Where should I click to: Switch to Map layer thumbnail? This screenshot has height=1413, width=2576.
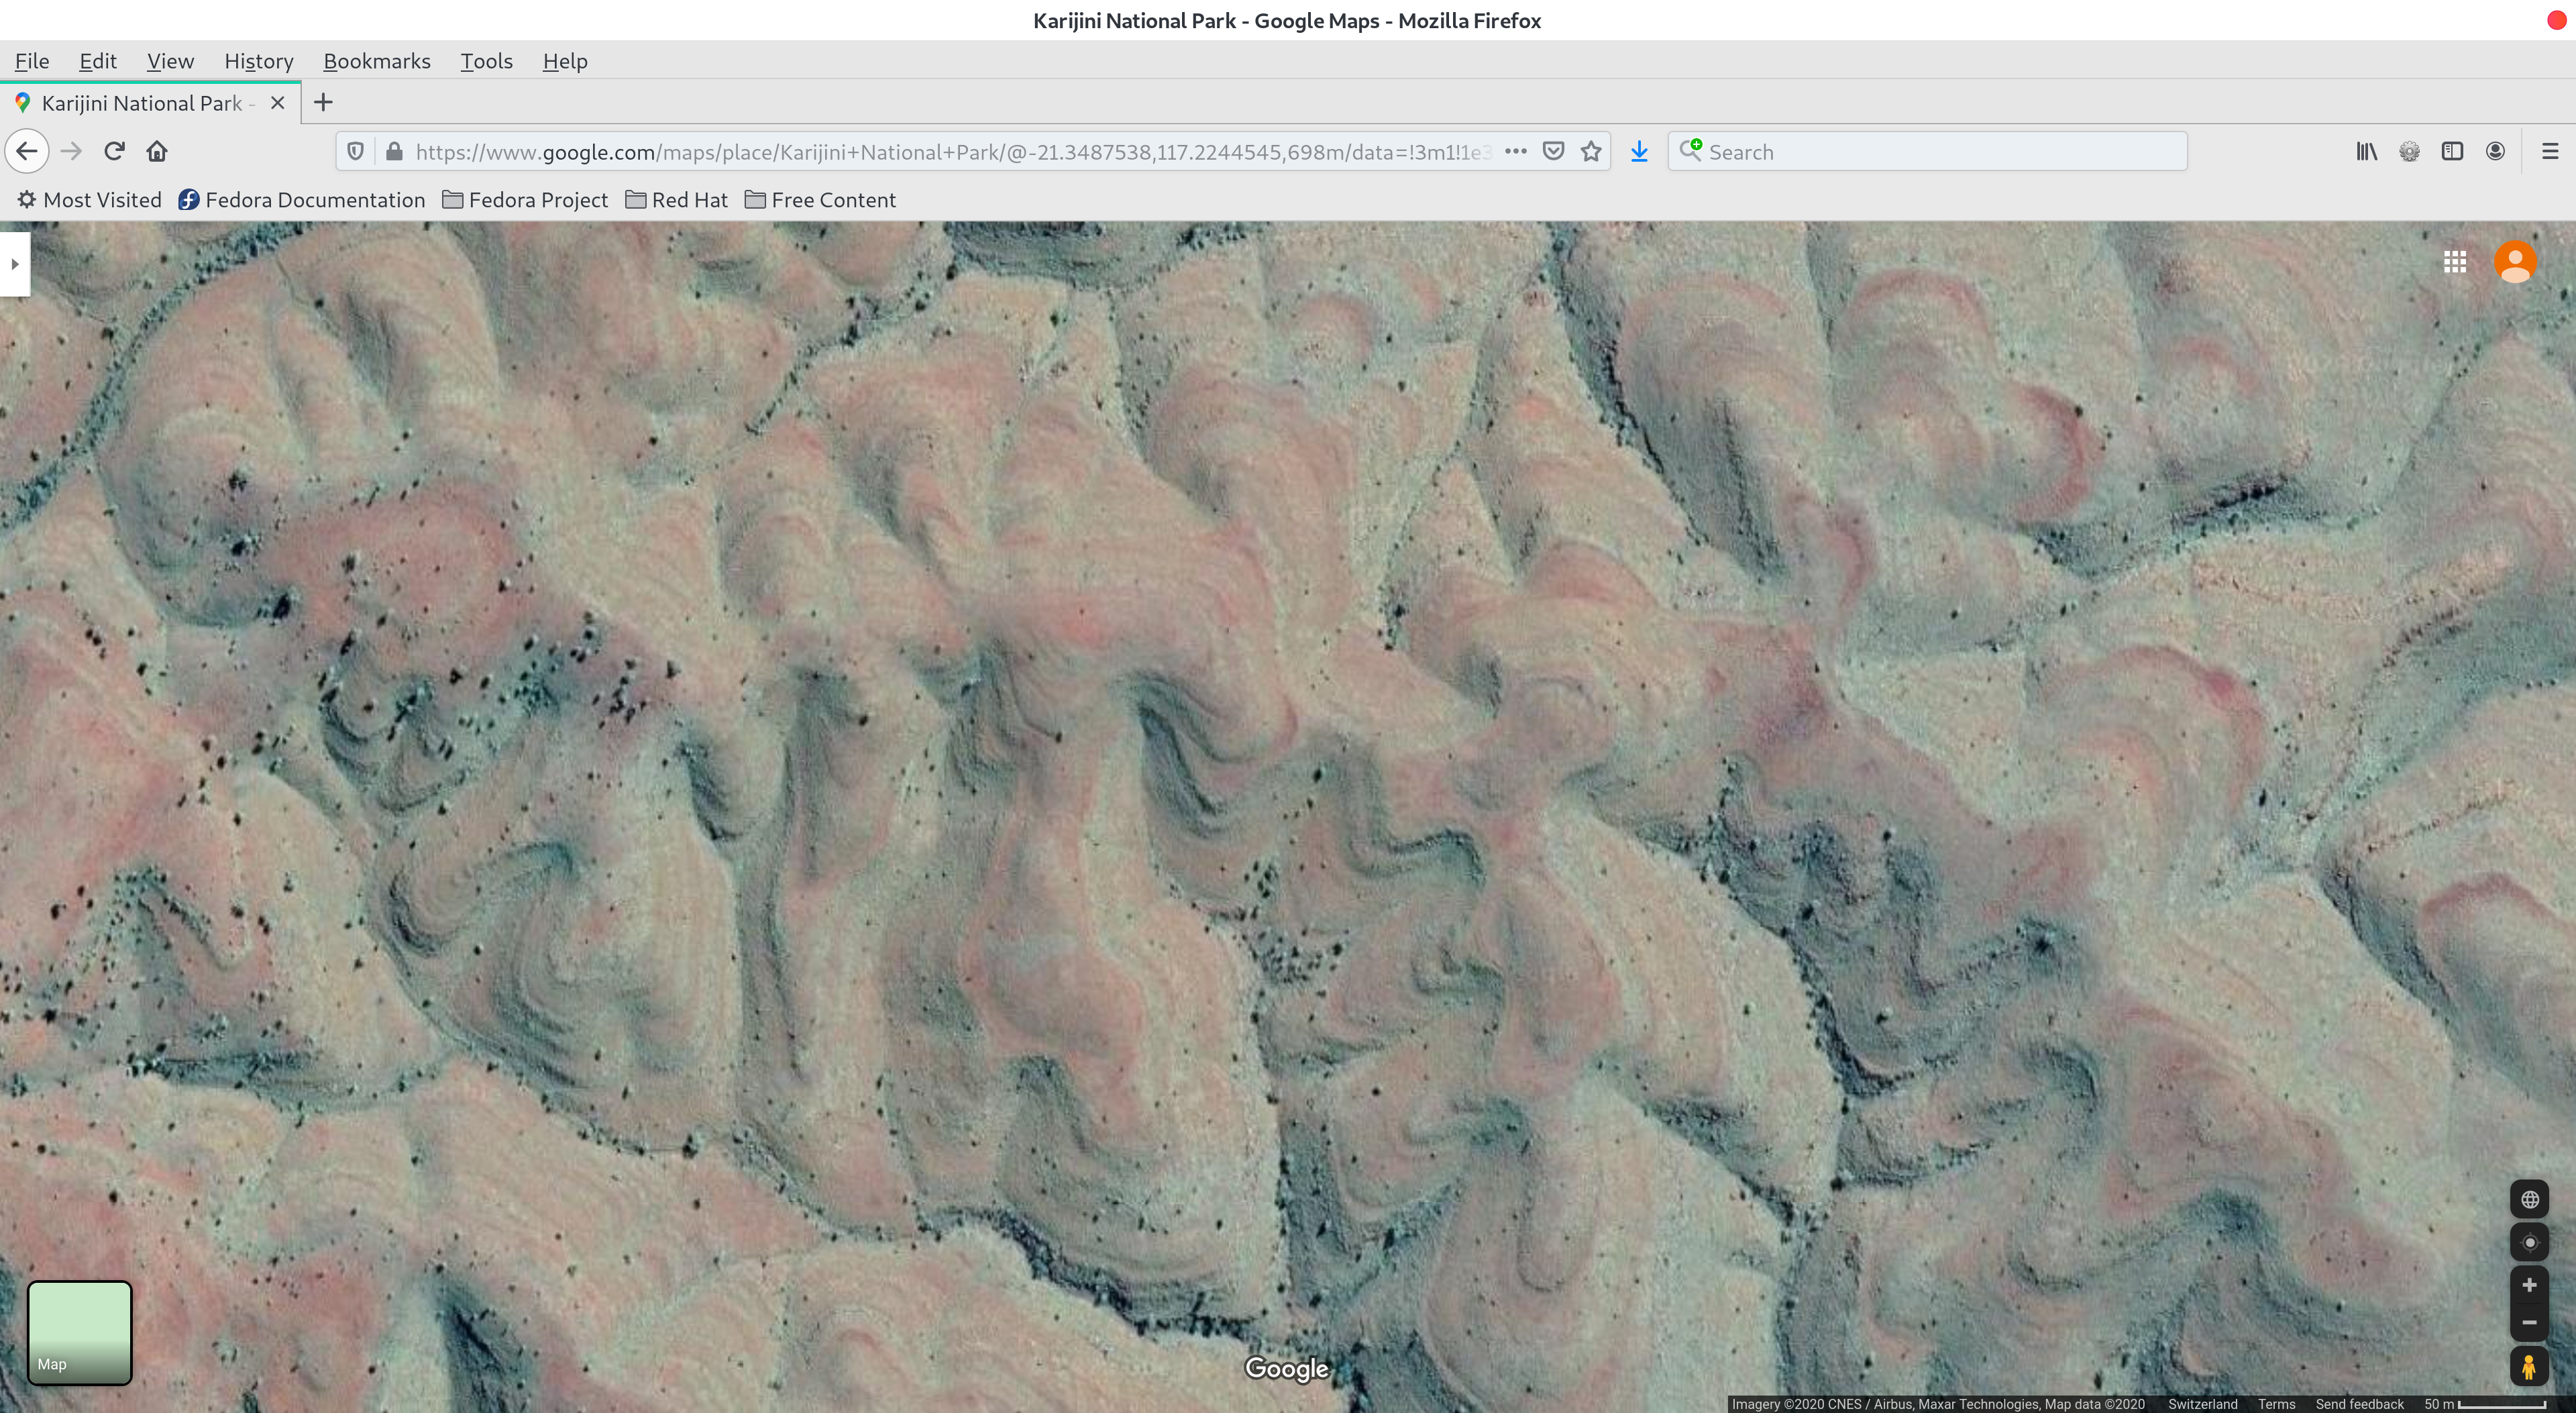80,1333
